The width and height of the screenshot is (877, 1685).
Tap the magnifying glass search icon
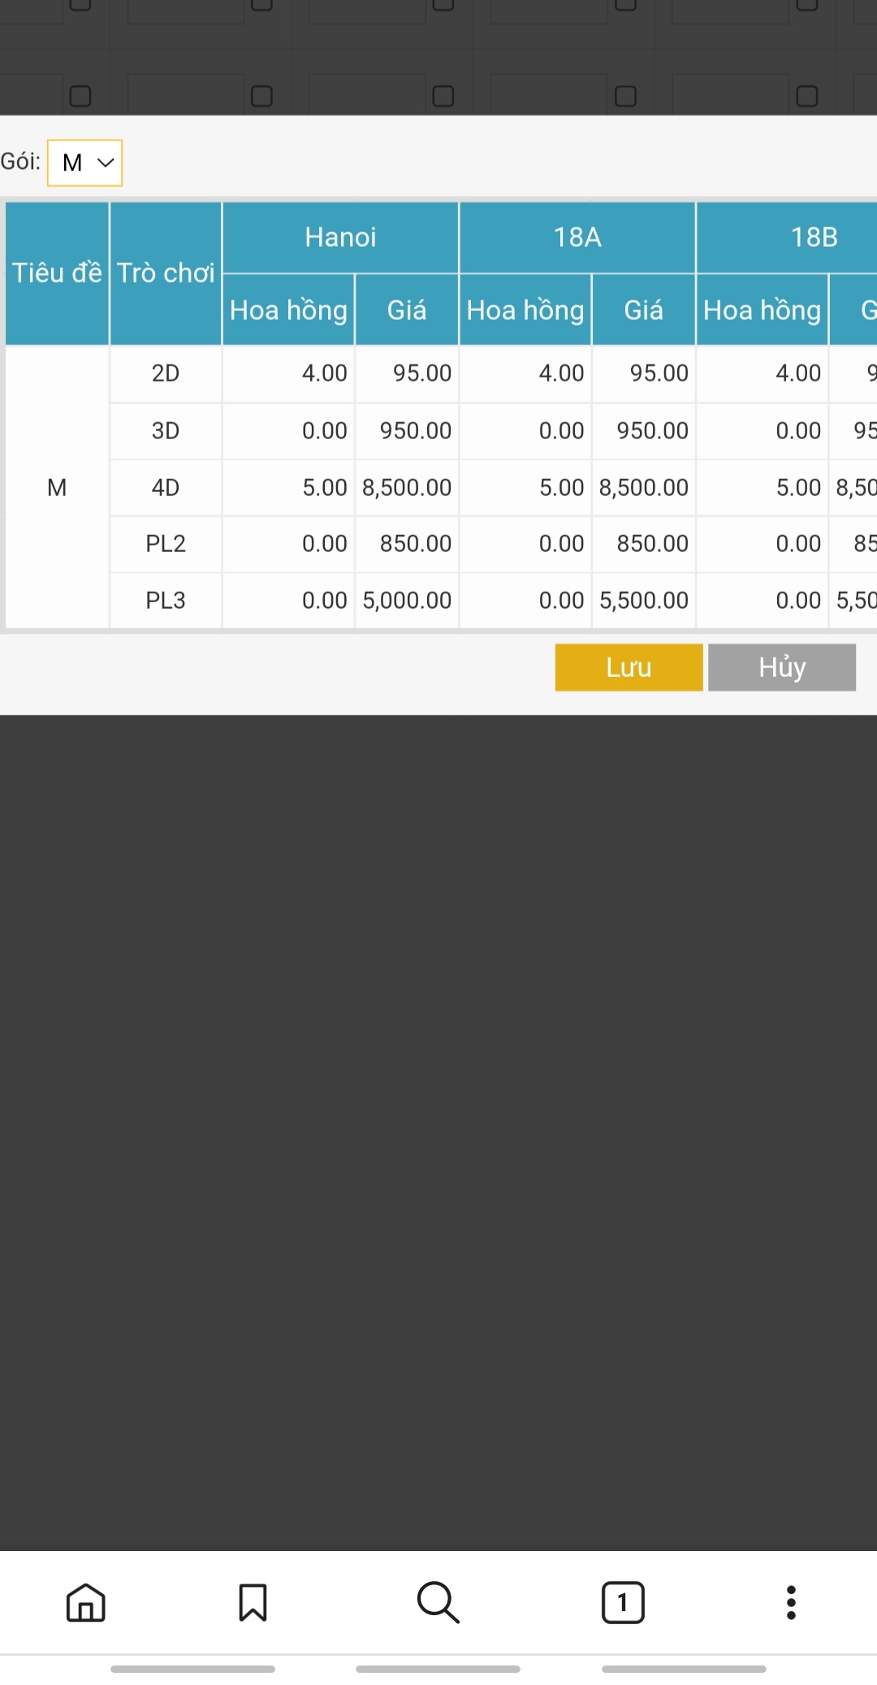438,1602
